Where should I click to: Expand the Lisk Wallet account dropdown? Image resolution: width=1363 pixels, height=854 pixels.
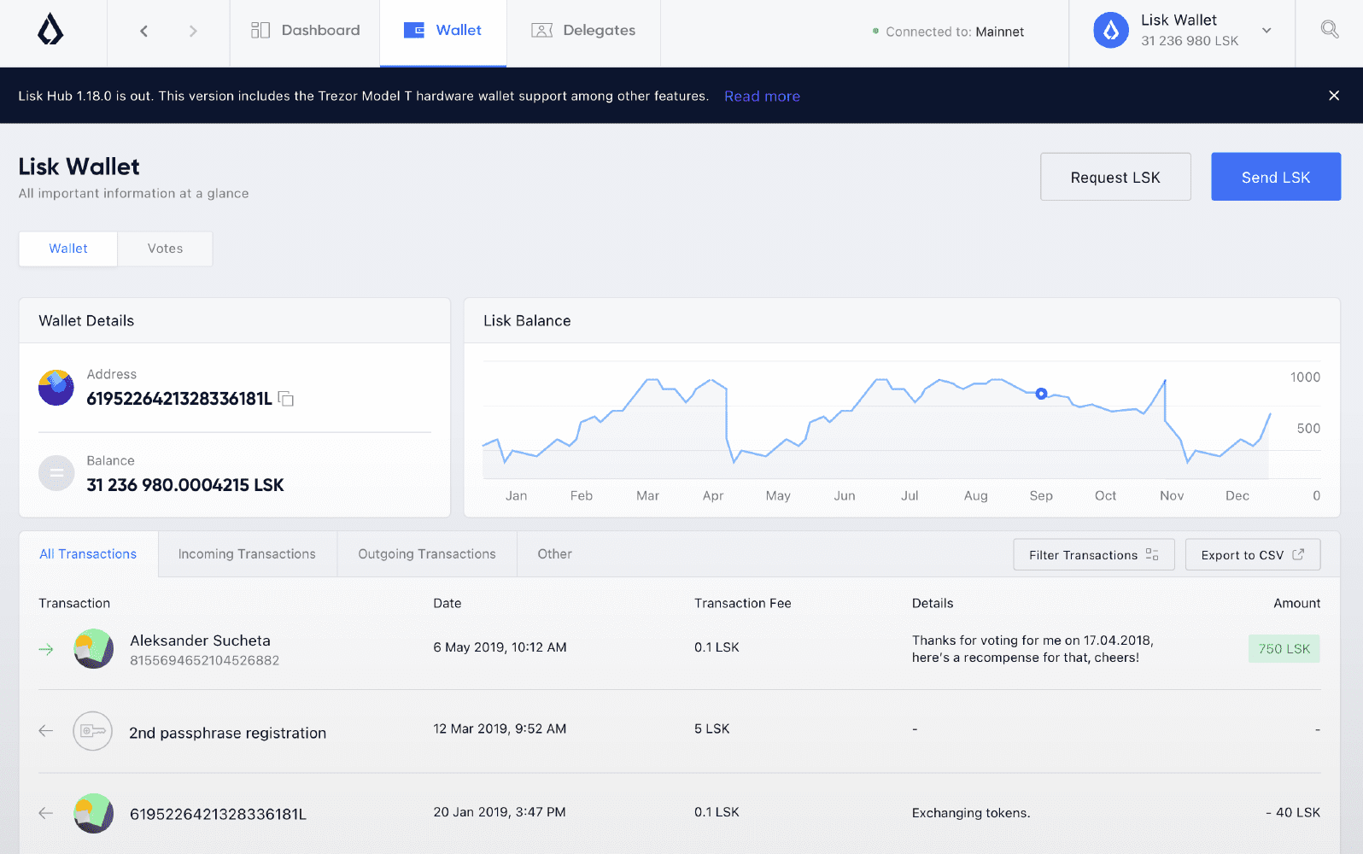point(1266,31)
